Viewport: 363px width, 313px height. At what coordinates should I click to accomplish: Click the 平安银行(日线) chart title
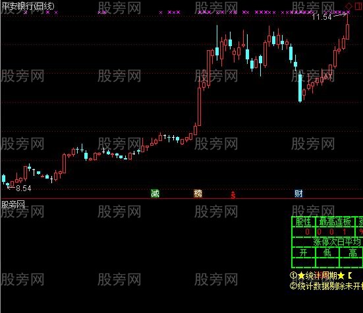tap(28, 6)
